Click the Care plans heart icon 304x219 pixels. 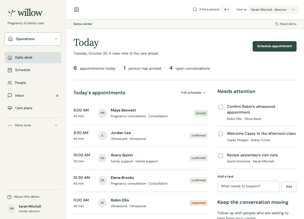point(10,108)
